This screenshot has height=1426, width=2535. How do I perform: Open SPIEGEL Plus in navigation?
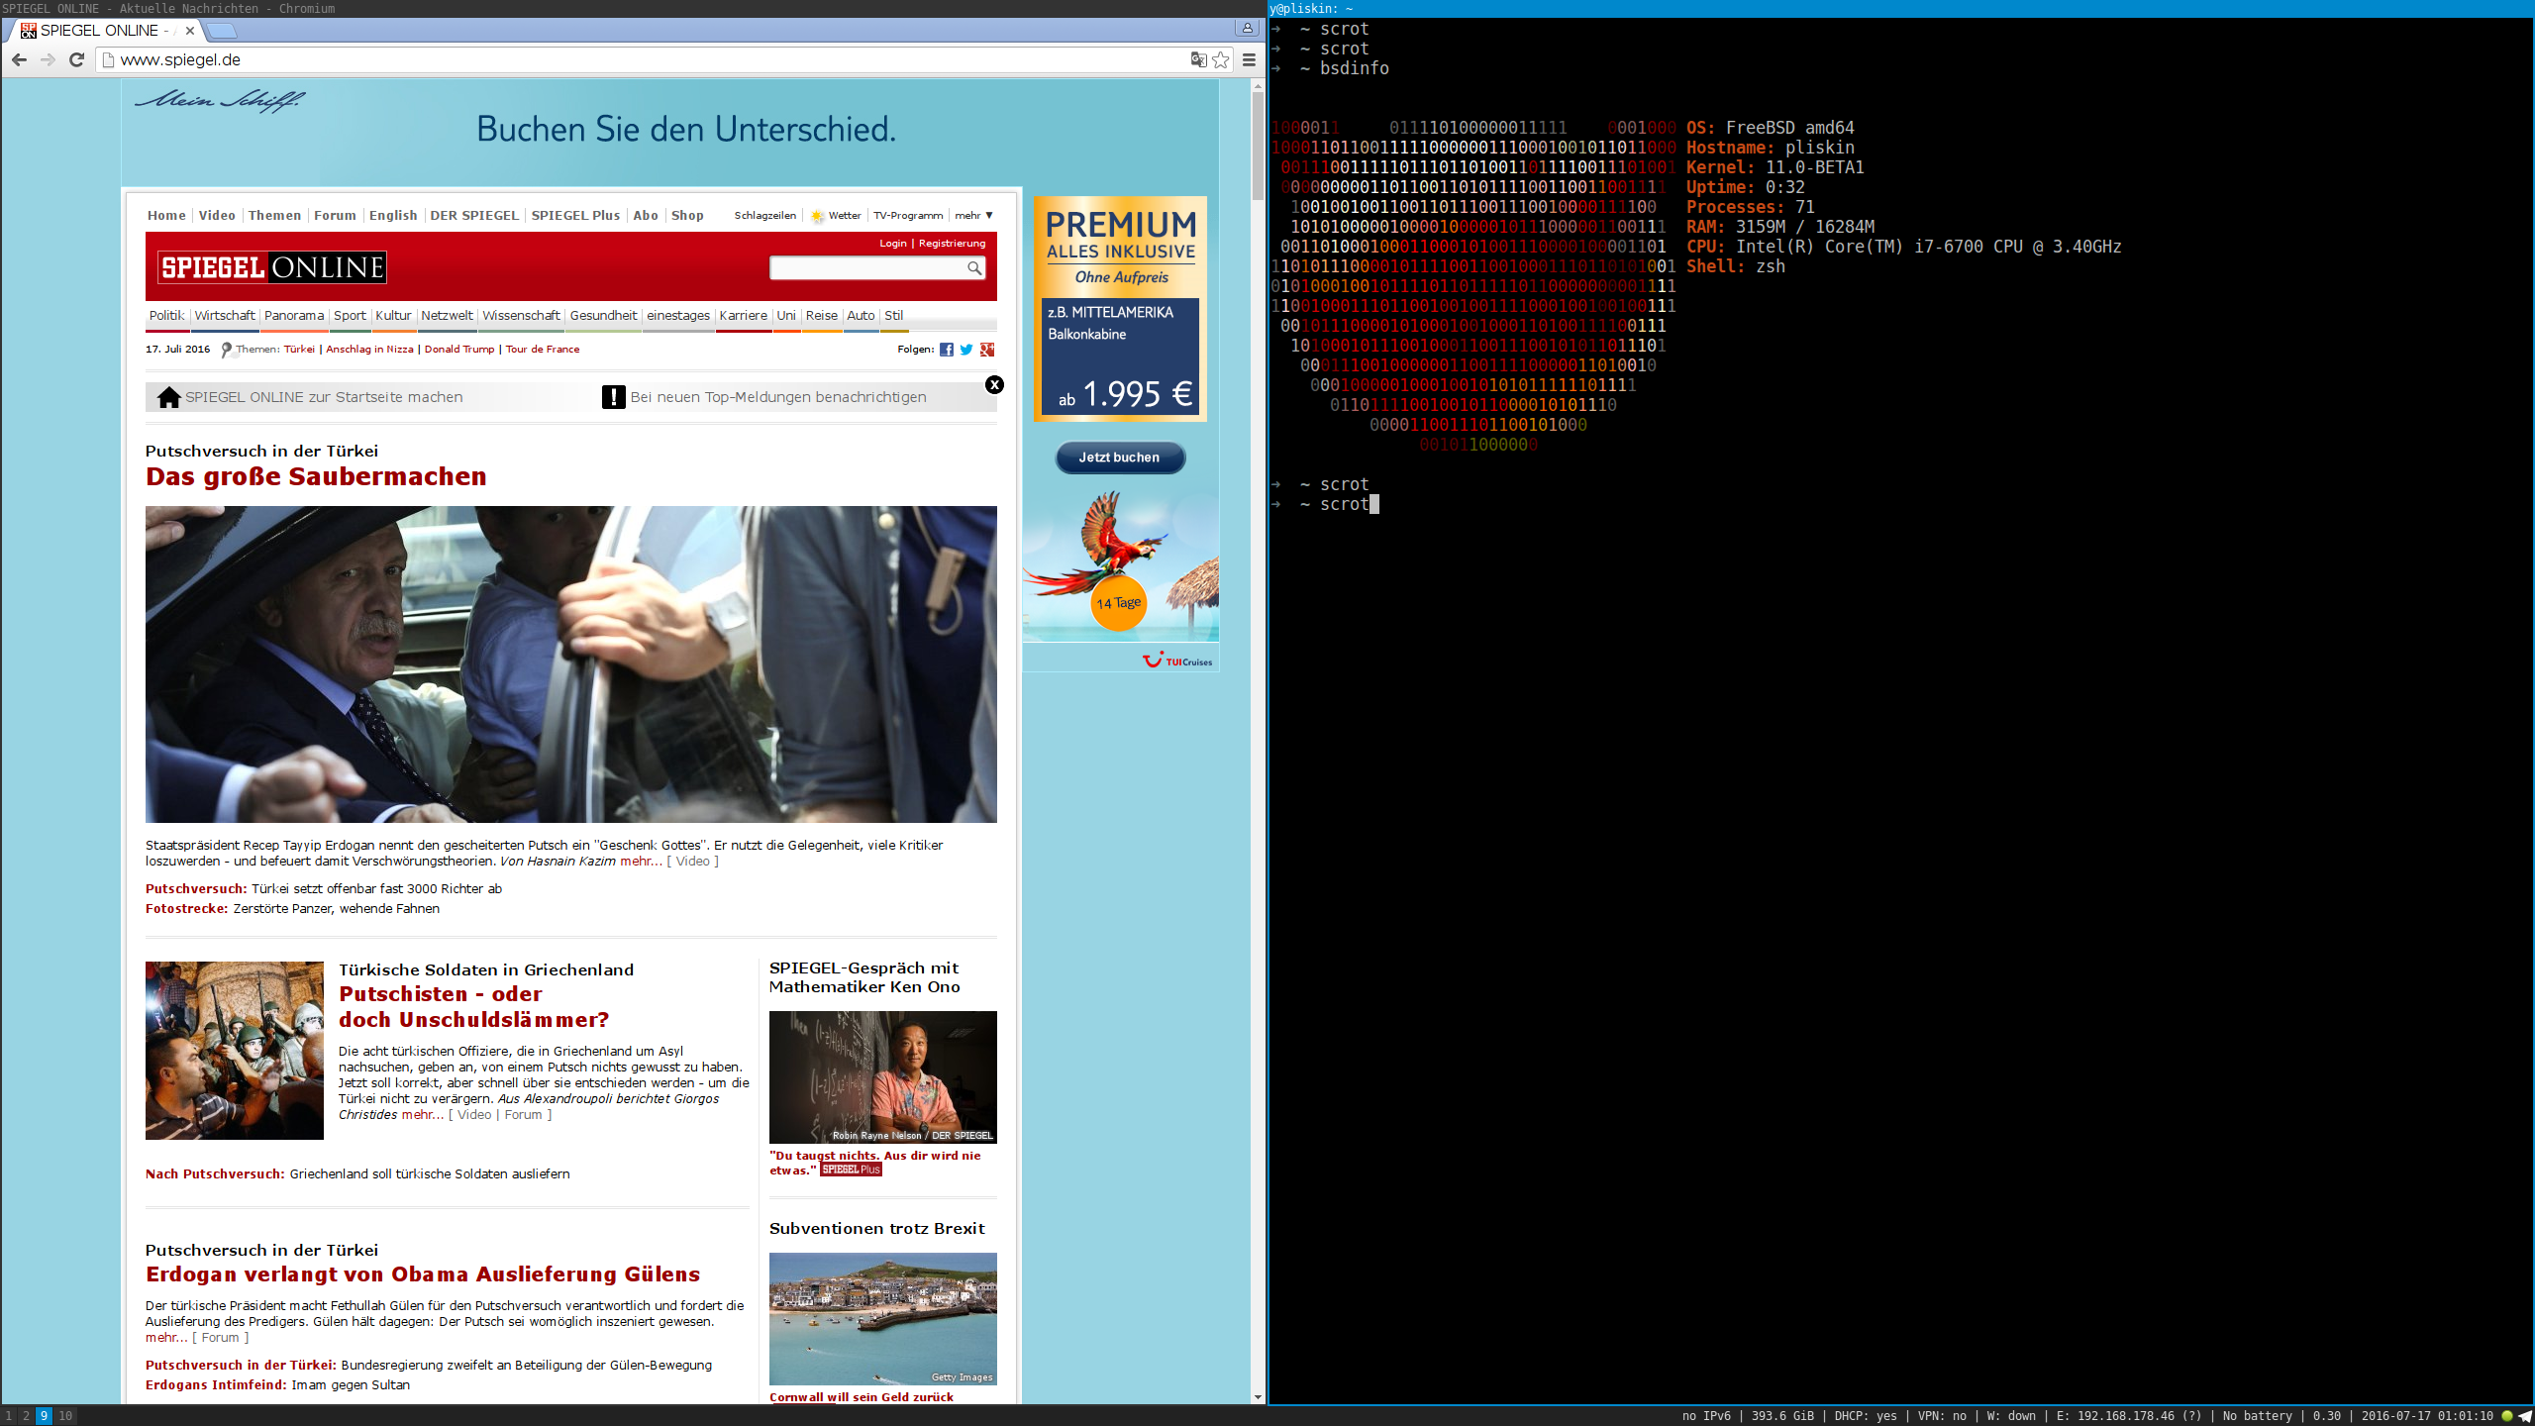pos(575,216)
